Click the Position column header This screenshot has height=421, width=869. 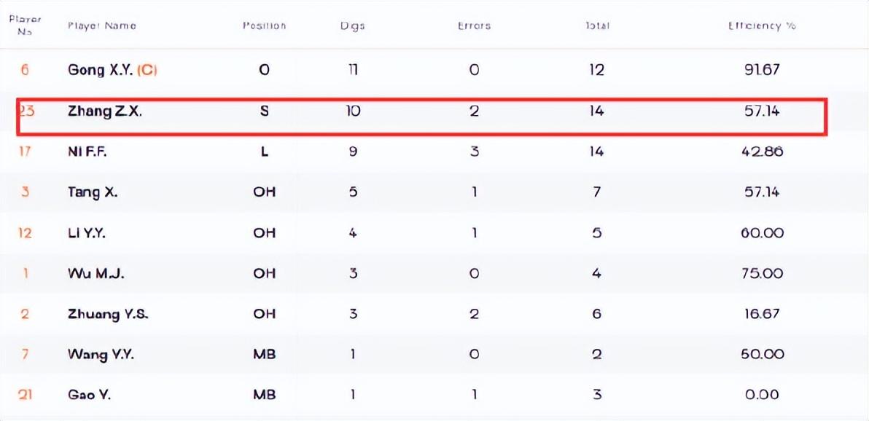click(x=264, y=25)
